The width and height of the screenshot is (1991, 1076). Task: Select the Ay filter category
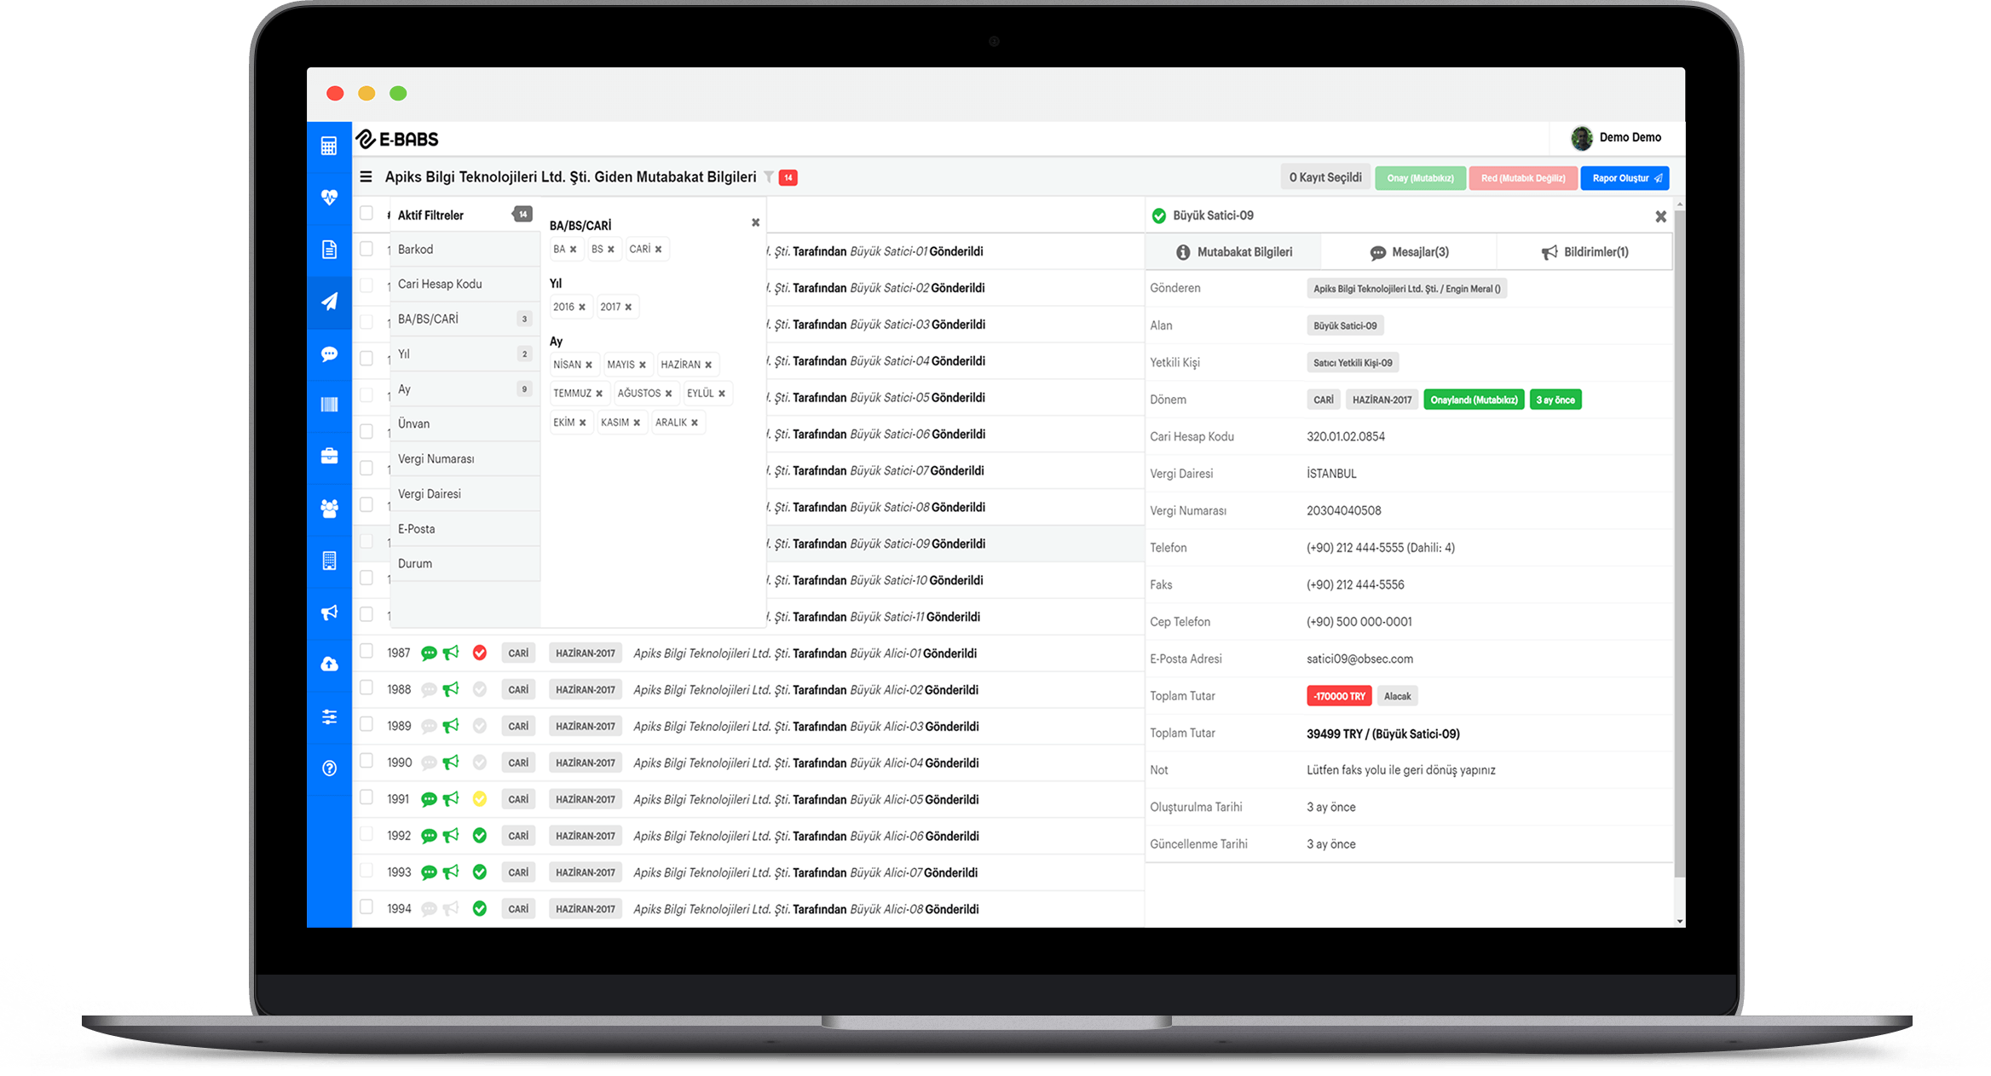click(x=465, y=388)
